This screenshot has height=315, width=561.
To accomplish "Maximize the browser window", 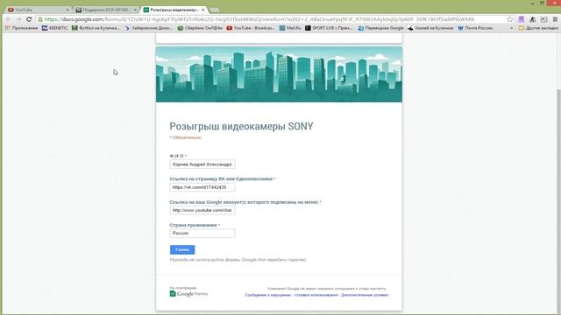I will (542, 3).
